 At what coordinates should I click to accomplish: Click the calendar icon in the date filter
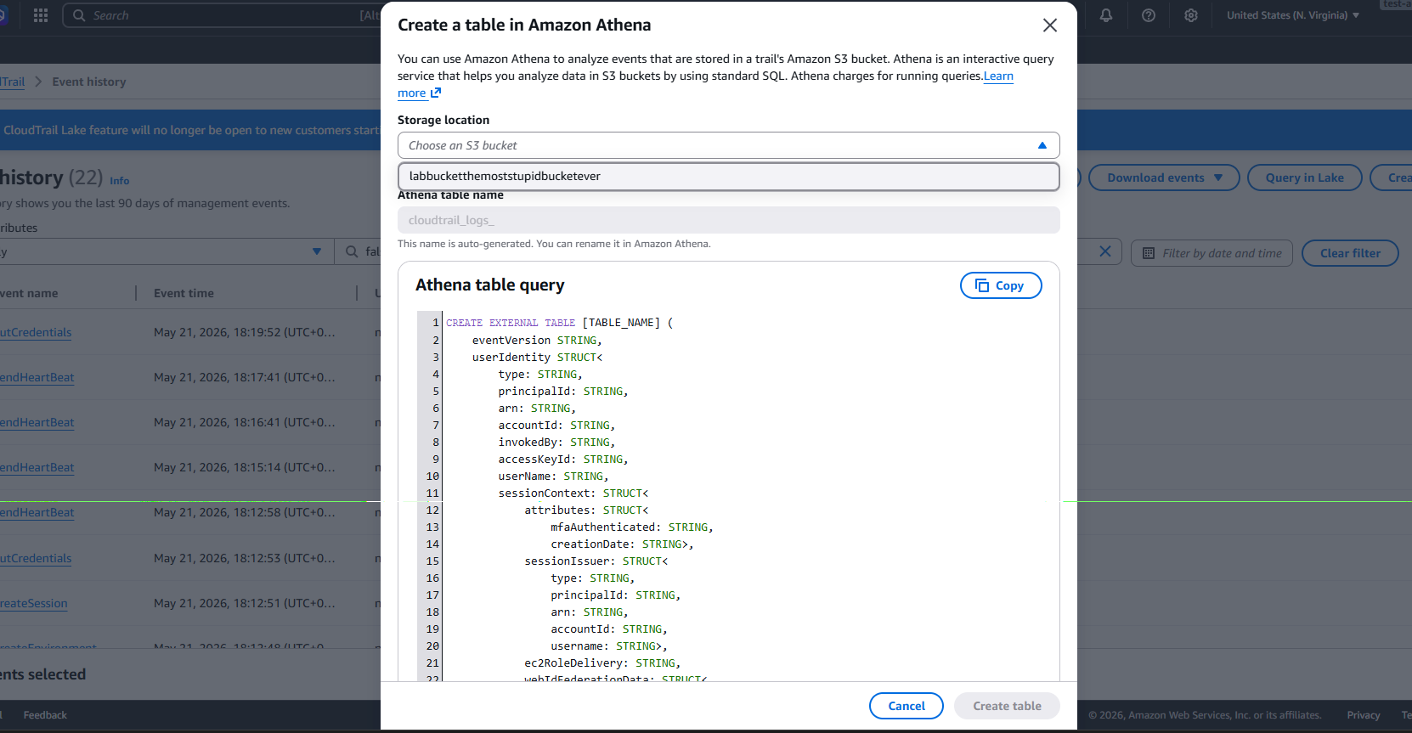[1149, 253]
